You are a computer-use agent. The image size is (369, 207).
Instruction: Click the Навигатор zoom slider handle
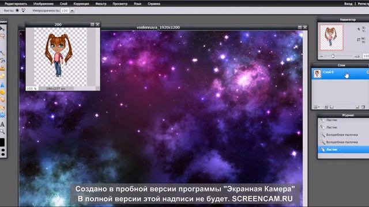333,56
